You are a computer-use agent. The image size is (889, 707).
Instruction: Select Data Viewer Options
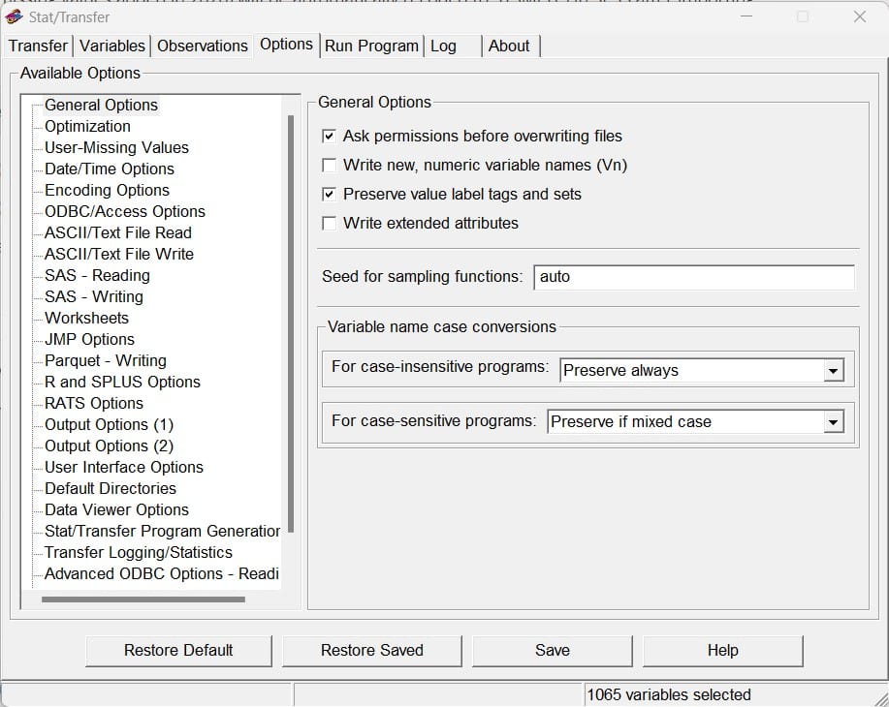coord(116,509)
